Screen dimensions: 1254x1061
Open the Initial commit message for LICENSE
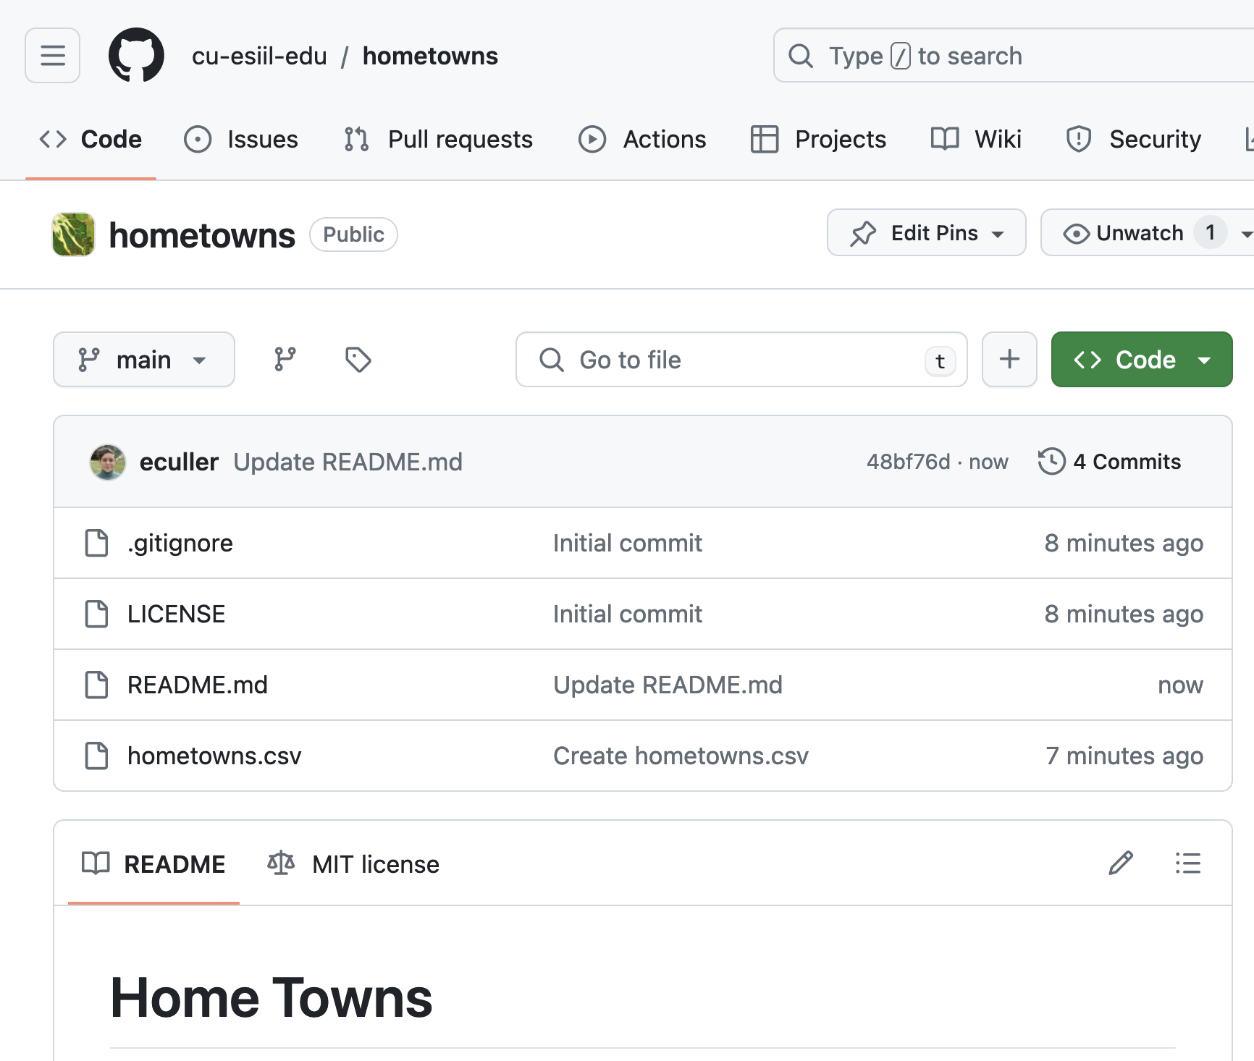click(x=628, y=614)
